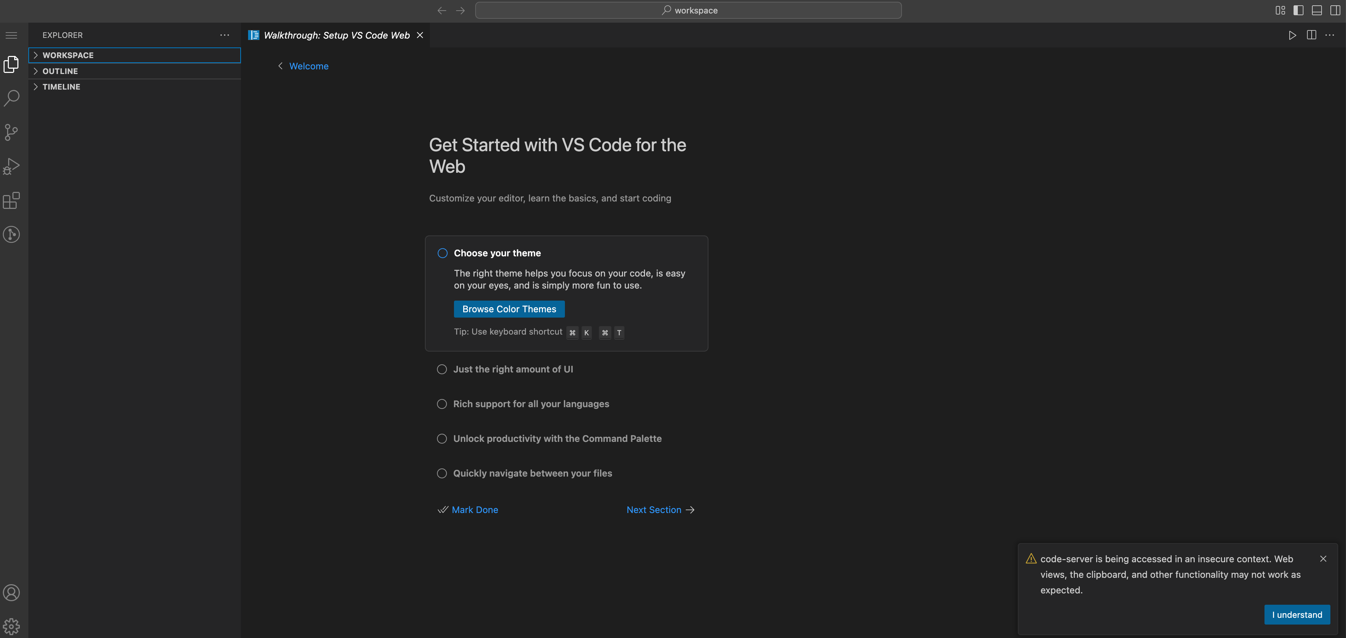Screen dimensions: 1346x638
Task: Open the Source Control view
Action: click(x=11, y=132)
